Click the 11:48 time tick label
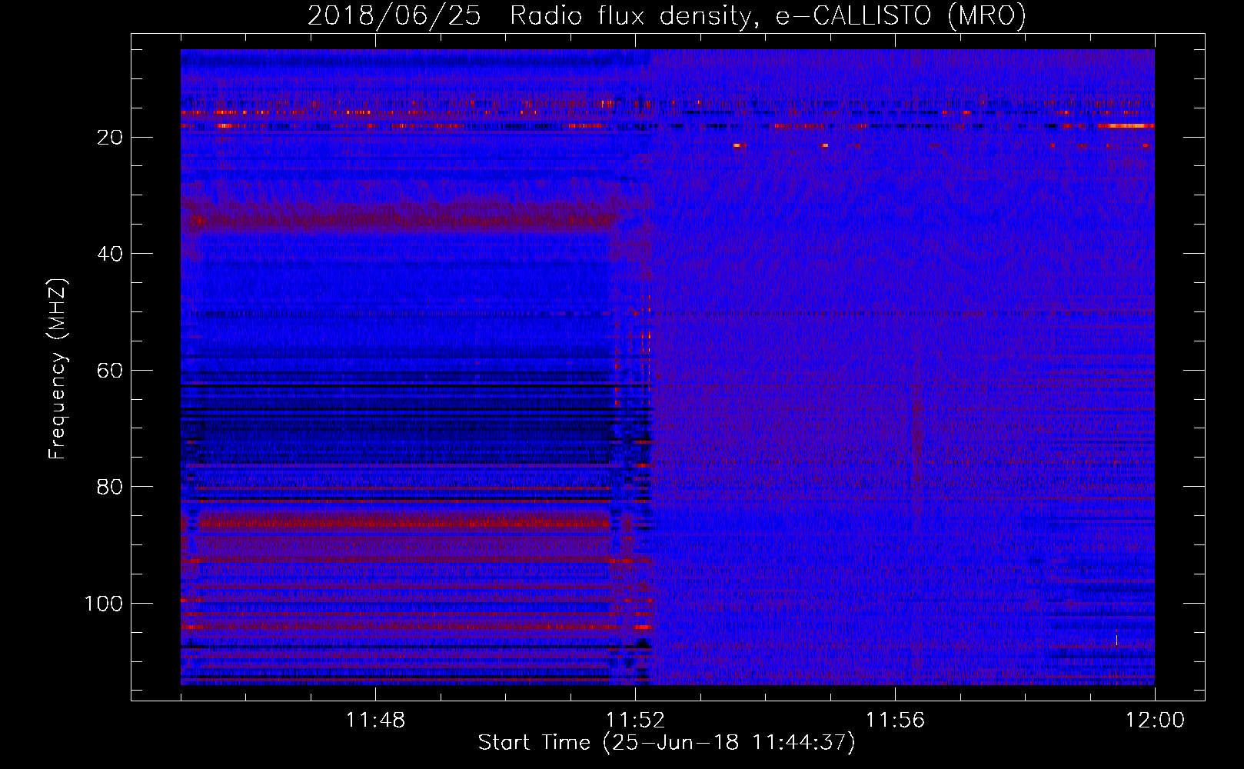 [x=375, y=720]
